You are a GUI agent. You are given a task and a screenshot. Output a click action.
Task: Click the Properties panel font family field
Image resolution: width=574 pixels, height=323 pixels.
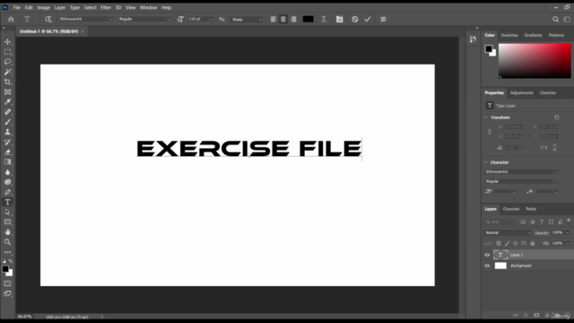[x=519, y=171]
